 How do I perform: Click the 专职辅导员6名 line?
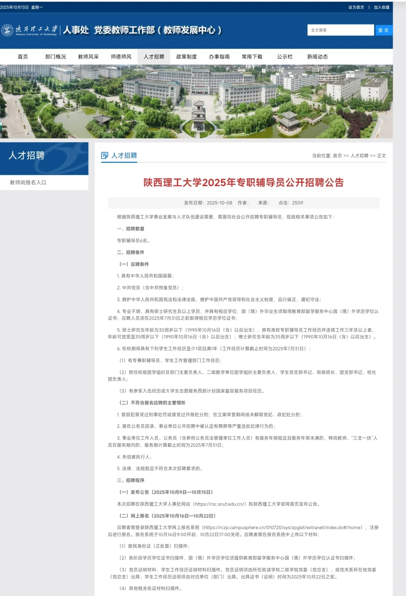click(x=133, y=241)
